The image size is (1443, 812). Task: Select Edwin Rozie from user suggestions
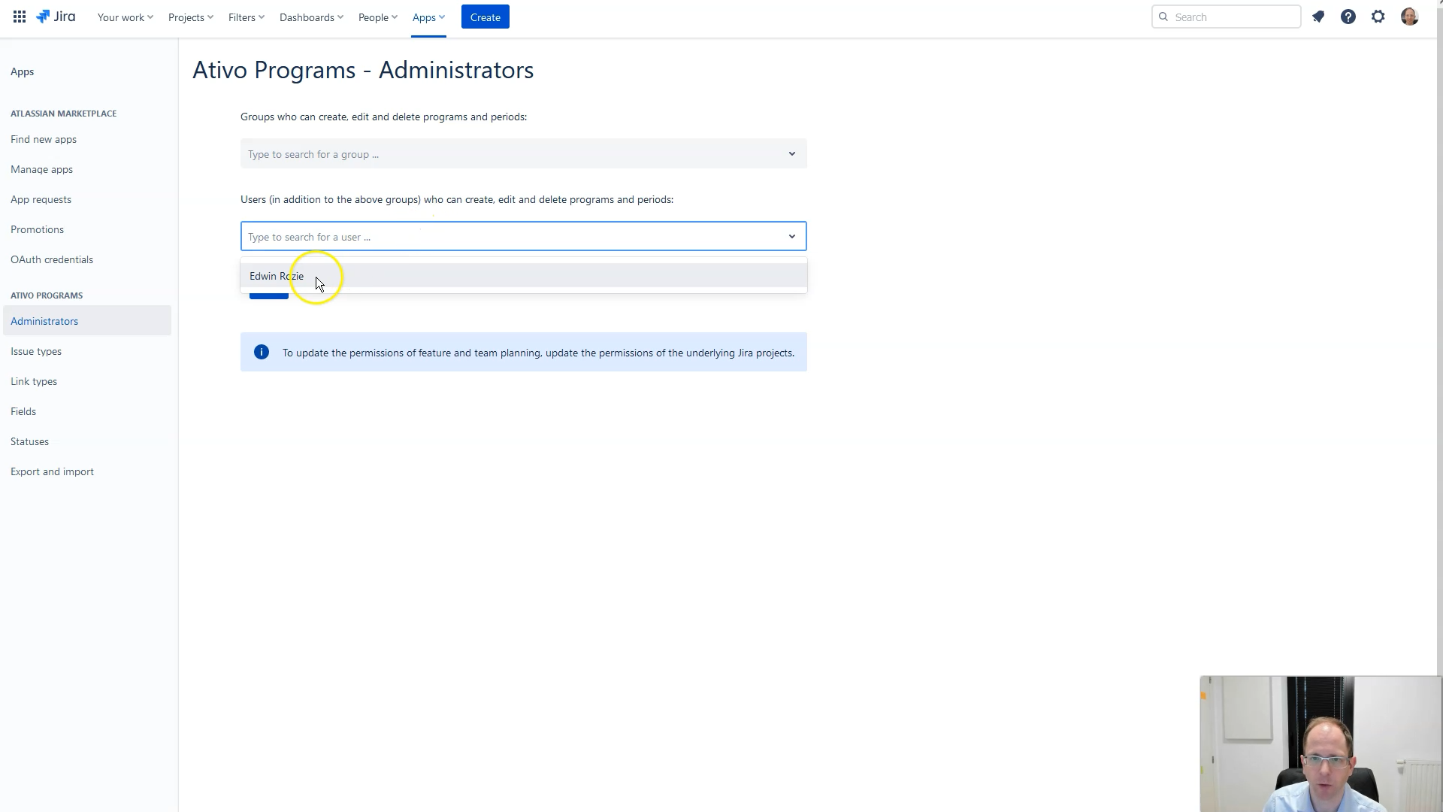pyautogui.click(x=277, y=276)
